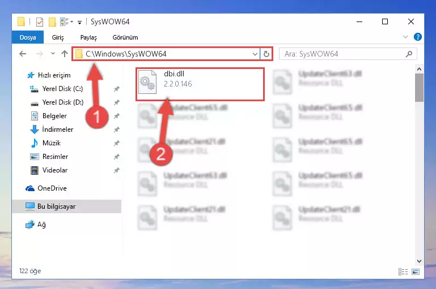Switch to the Paylaş ribbon tab
This screenshot has height=289, width=436.
point(88,37)
